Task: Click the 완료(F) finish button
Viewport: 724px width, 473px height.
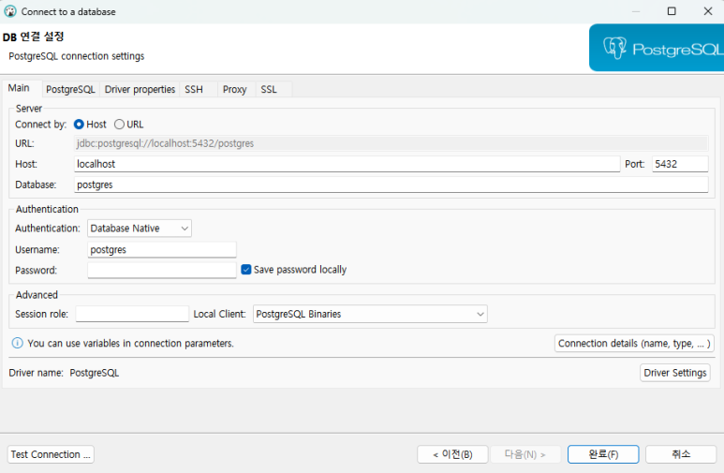Action: point(603,454)
